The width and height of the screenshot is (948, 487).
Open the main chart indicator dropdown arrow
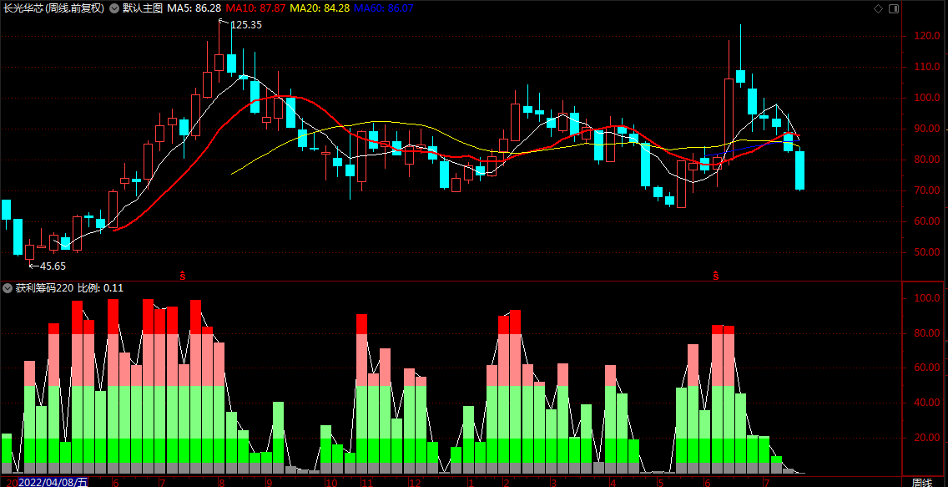[114, 8]
